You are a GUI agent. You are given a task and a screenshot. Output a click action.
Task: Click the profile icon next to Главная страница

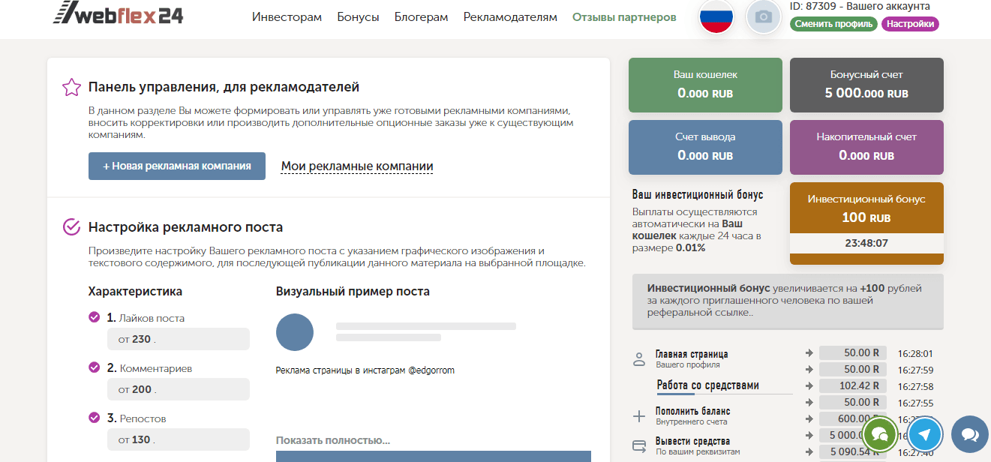[x=639, y=358]
